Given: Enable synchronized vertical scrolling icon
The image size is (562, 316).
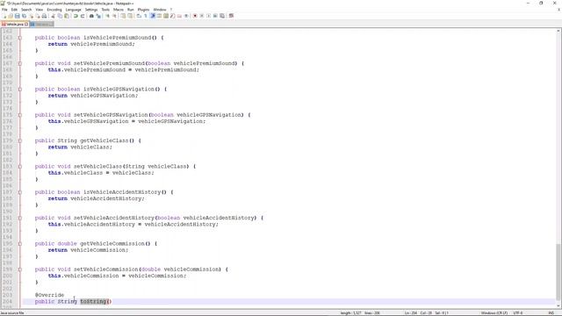Looking at the screenshot, I should point(123,16).
